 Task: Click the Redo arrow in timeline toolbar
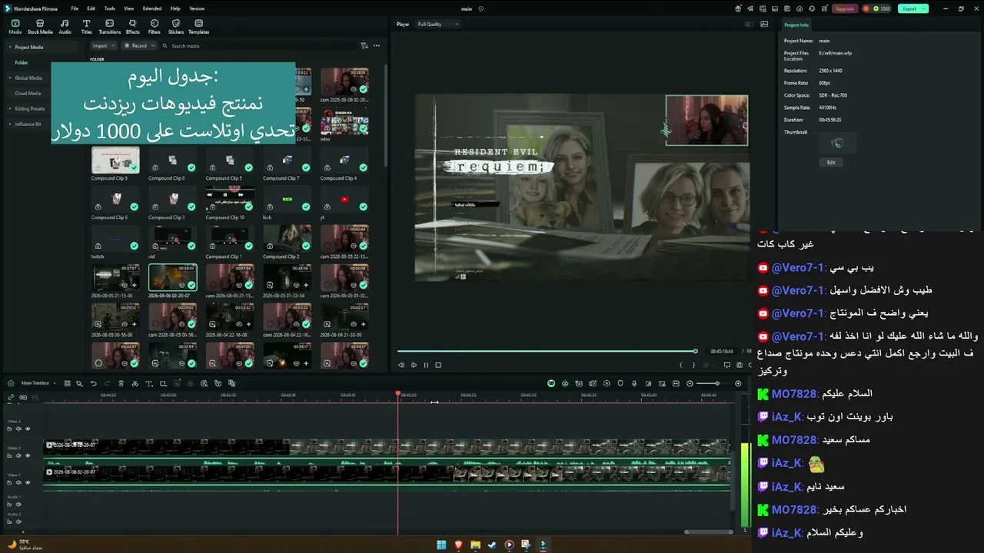click(x=107, y=383)
